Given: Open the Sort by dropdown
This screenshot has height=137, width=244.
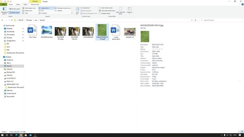Looking at the screenshot, I should point(77,11).
